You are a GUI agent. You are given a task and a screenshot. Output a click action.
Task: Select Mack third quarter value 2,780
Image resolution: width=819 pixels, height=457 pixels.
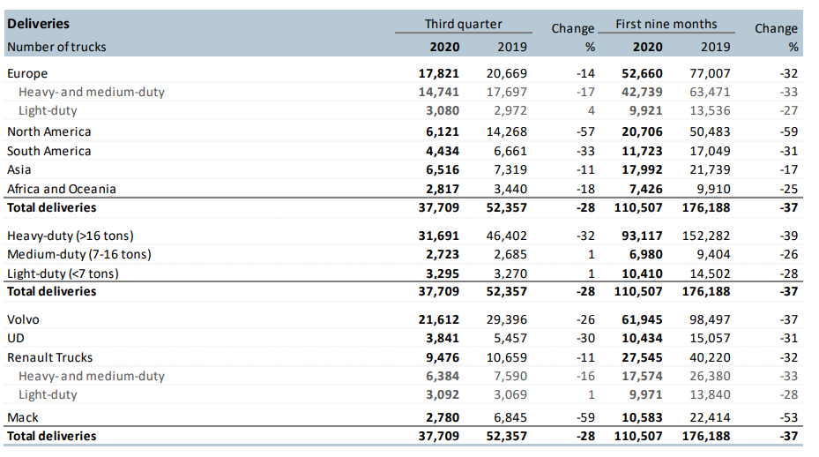click(443, 418)
